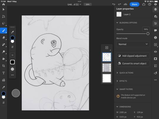Toggle the layer mask icon

tap(155, 59)
